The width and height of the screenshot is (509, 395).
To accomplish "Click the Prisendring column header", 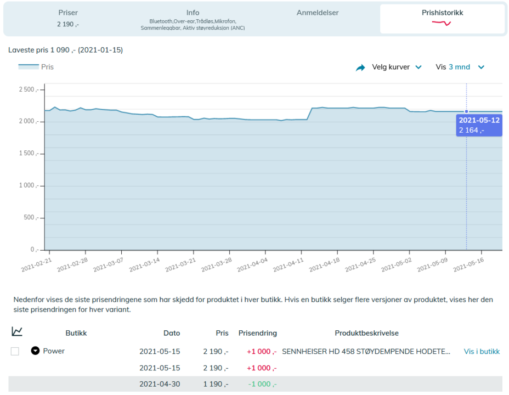I will 257,333.
